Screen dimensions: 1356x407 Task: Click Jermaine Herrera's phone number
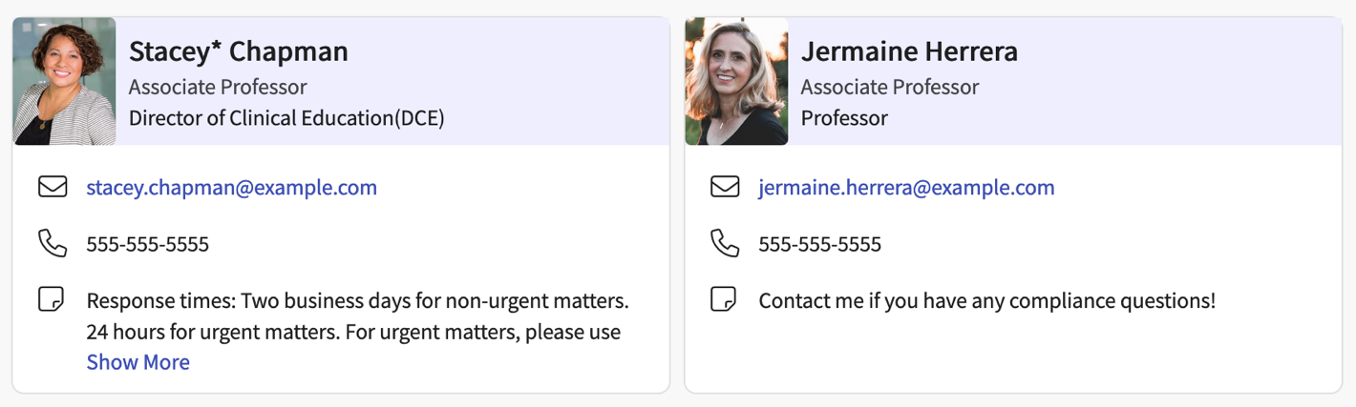(819, 244)
